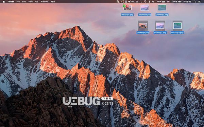Screen dimensions: 204x127
Task: Open the Apple menu
Action: click(4, 2)
